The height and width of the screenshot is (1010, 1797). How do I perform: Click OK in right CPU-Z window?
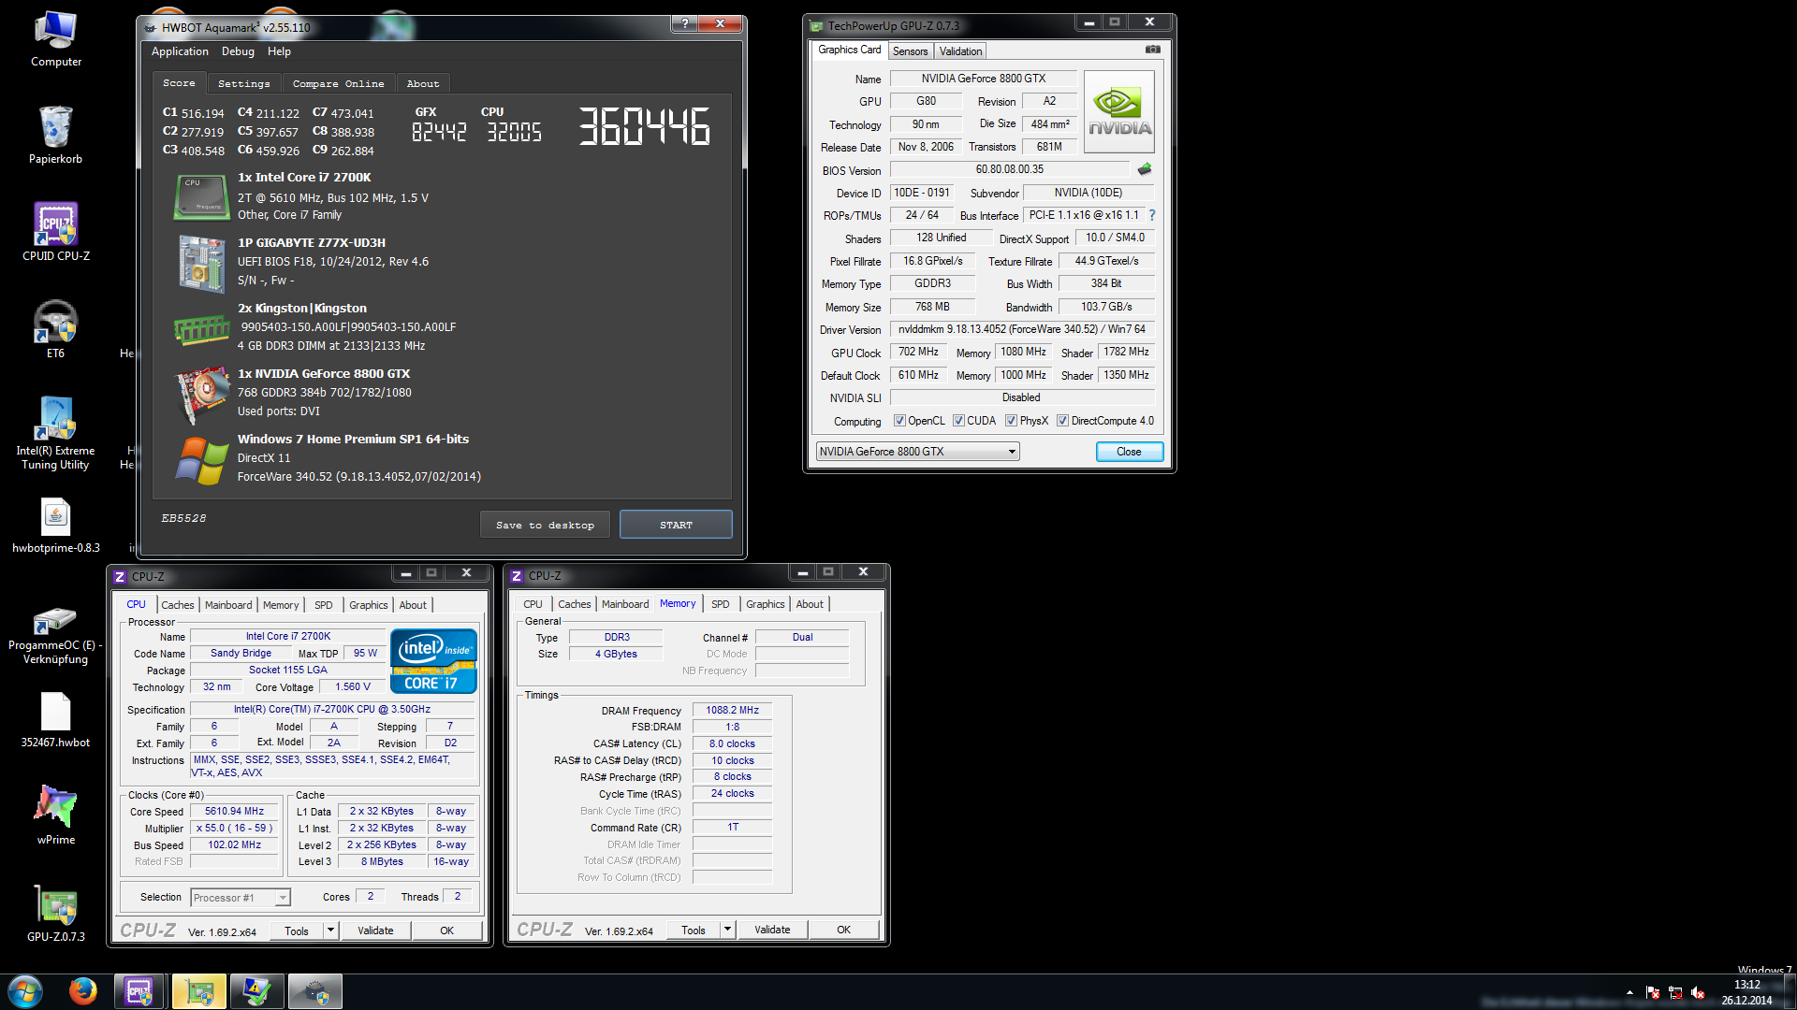843,930
